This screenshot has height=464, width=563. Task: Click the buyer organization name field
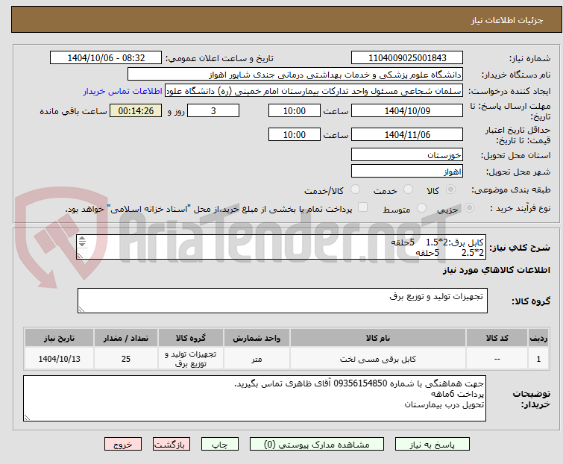click(295, 75)
